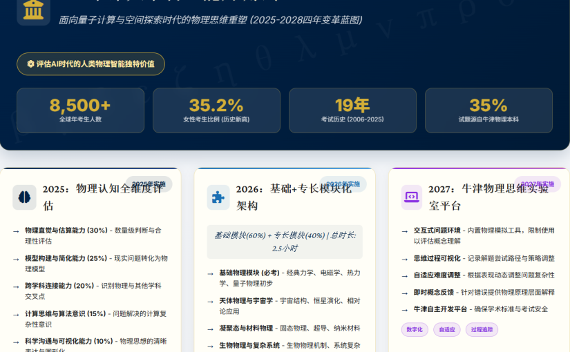This screenshot has width=570, height=352.
Task: Click the 评估AI时代的人类物理智能独特价值 badge
Action: point(91,64)
